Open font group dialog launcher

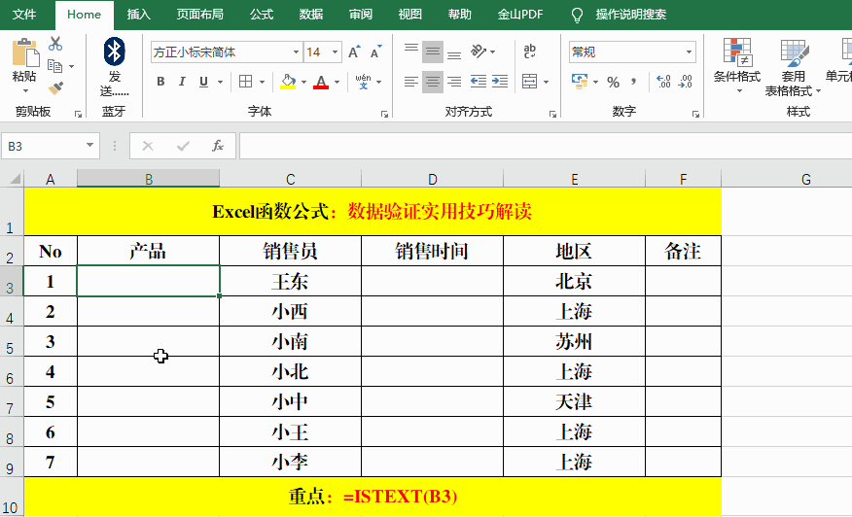coord(385,114)
